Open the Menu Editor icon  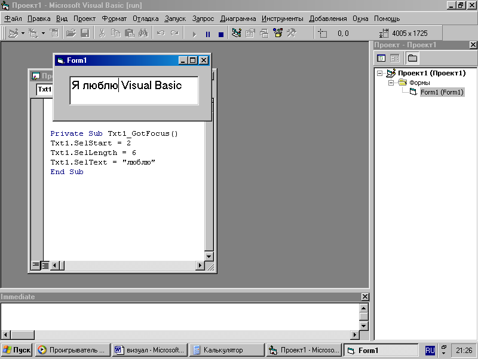[54, 33]
